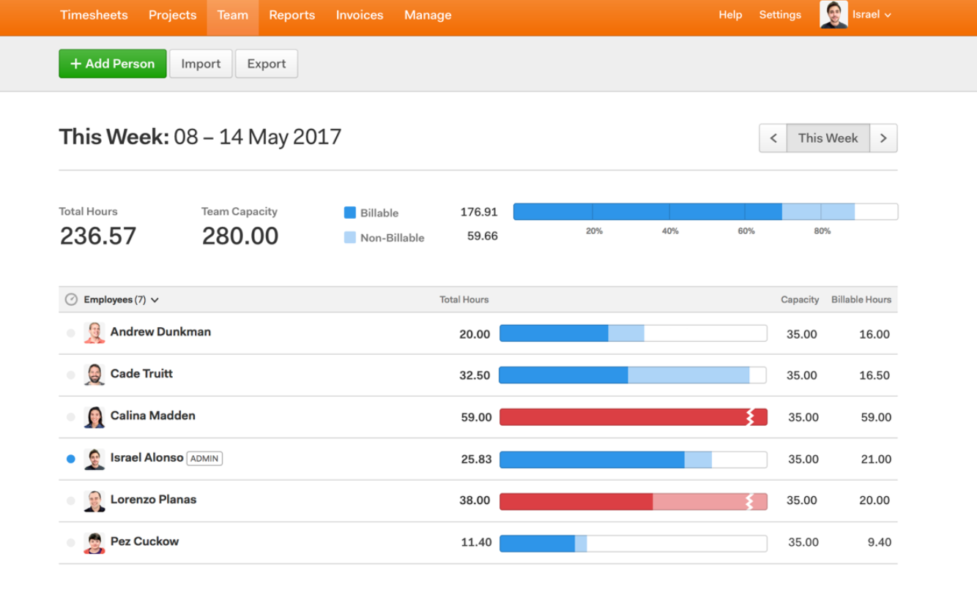Click Israel Alonso's hours bar
Viewport: 977px width, 592px height.
634,460
